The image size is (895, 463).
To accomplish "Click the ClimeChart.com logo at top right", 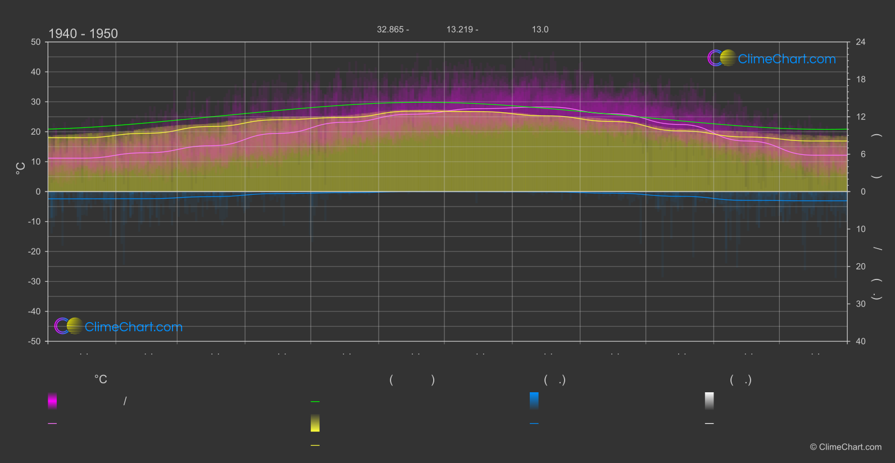I will coord(771,58).
